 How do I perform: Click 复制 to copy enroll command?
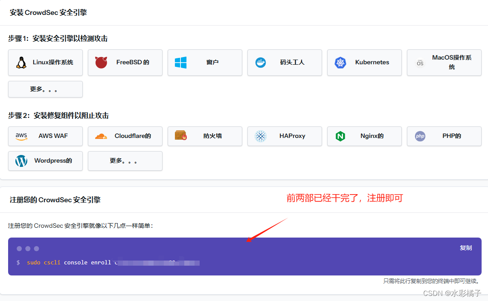coord(465,248)
